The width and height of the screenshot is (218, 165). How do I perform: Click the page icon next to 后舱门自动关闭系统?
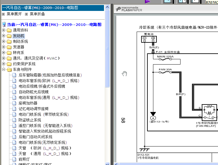pos(14,137)
